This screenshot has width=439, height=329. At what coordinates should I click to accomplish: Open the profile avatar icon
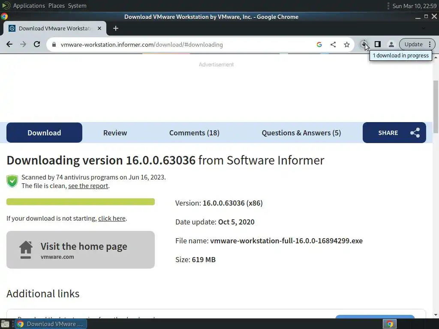tap(391, 44)
